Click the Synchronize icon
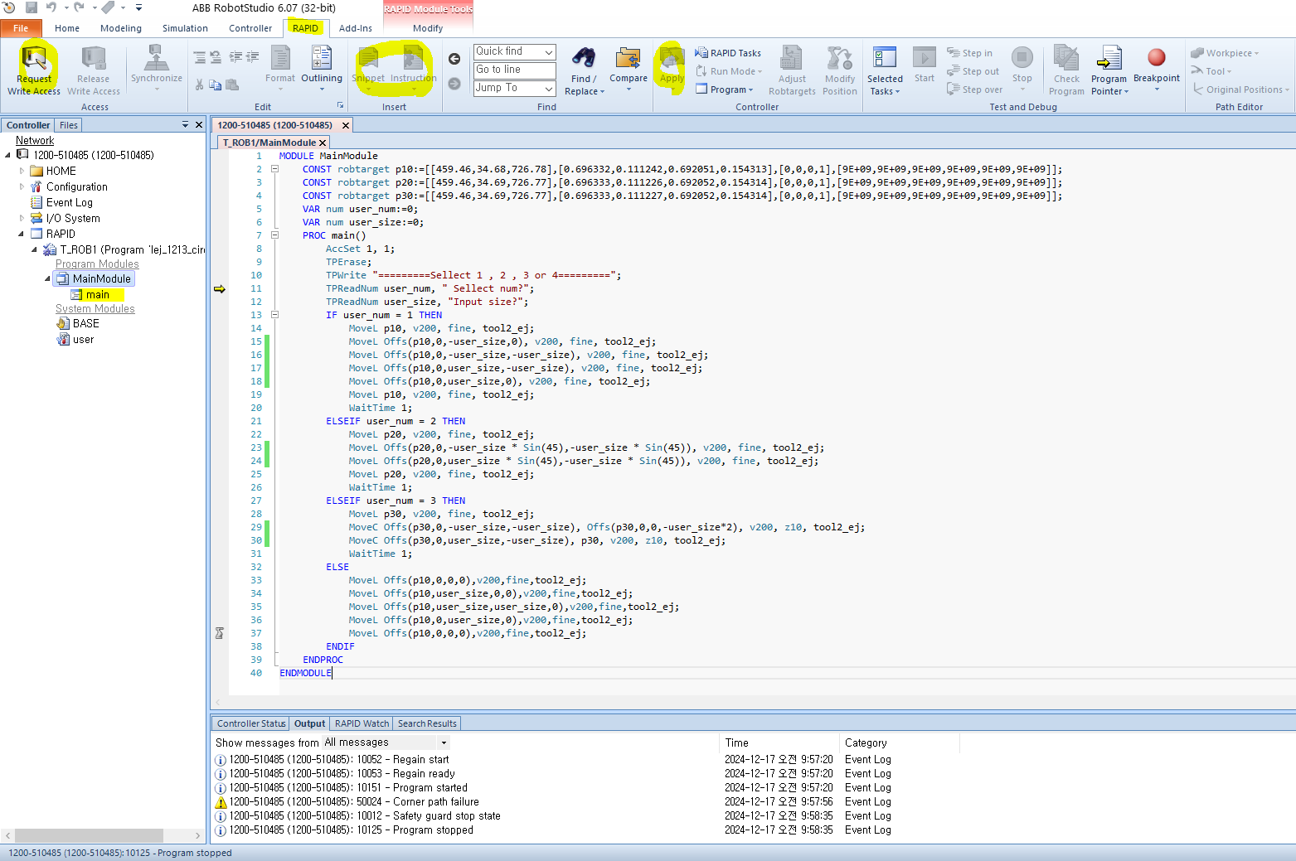Screen dimensions: 1296x861 tap(156, 58)
